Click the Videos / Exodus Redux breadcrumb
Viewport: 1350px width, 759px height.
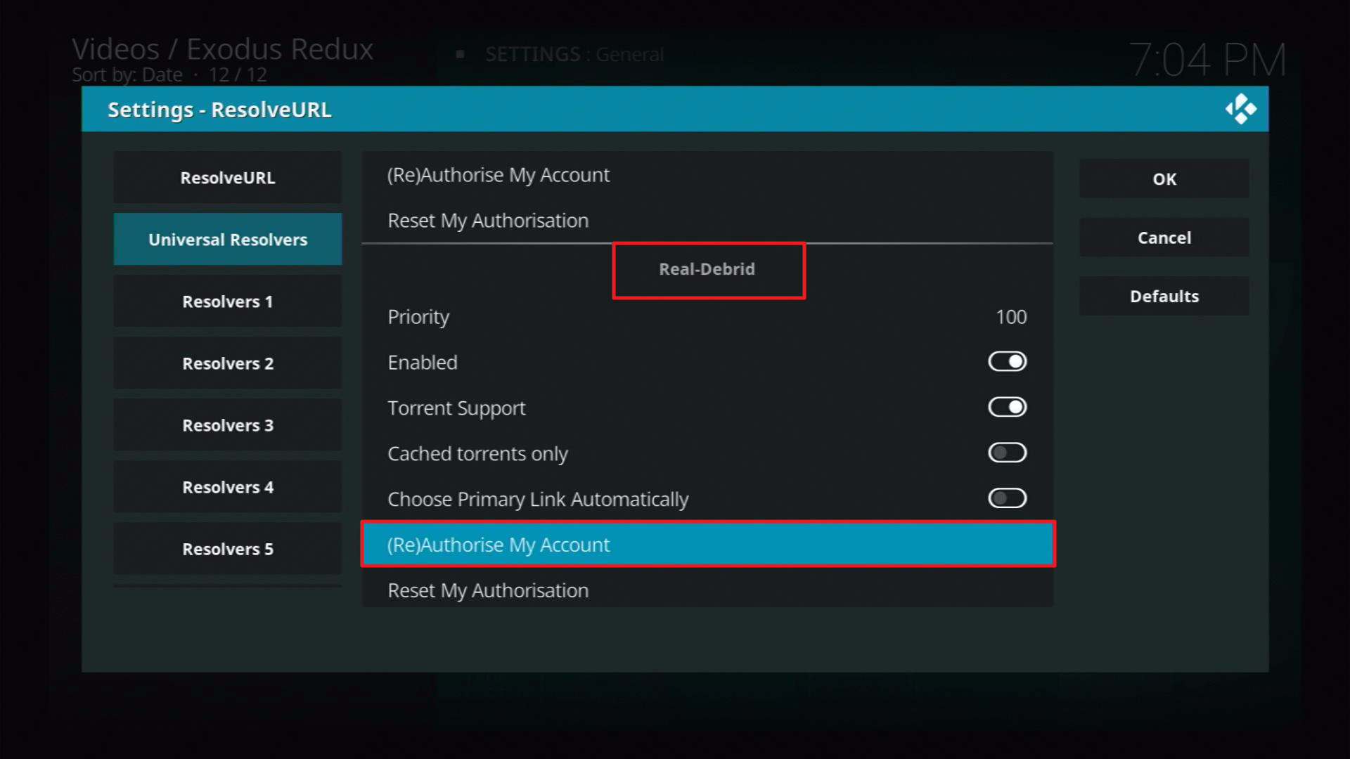pyautogui.click(x=223, y=49)
